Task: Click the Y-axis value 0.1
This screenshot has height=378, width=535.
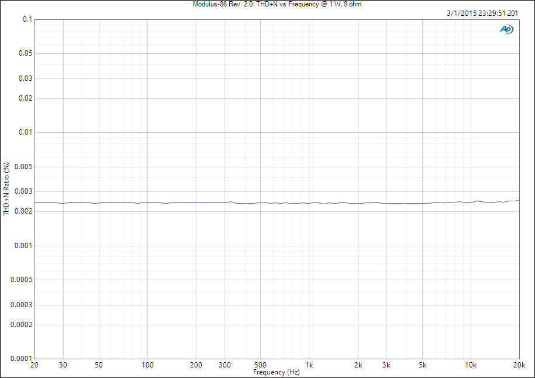Action: click(27, 19)
